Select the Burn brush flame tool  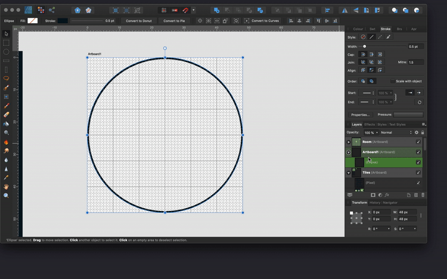coord(6,142)
